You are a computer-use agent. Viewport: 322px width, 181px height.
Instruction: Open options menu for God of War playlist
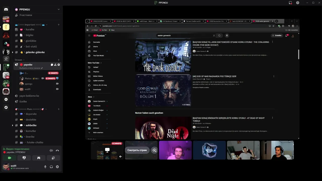pyautogui.click(x=274, y=76)
